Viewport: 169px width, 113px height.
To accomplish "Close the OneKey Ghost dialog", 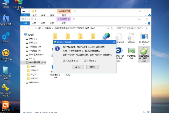I will pyautogui.click(x=114, y=42).
